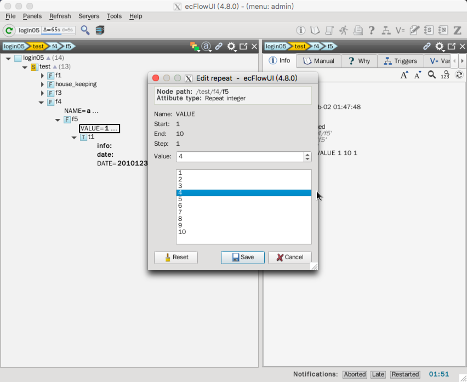This screenshot has width=467, height=382.
Task: Open text search magnifier in info panel
Action: (431, 75)
